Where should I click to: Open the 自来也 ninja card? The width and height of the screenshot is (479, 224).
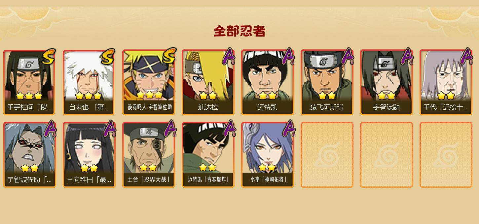(x=89, y=82)
